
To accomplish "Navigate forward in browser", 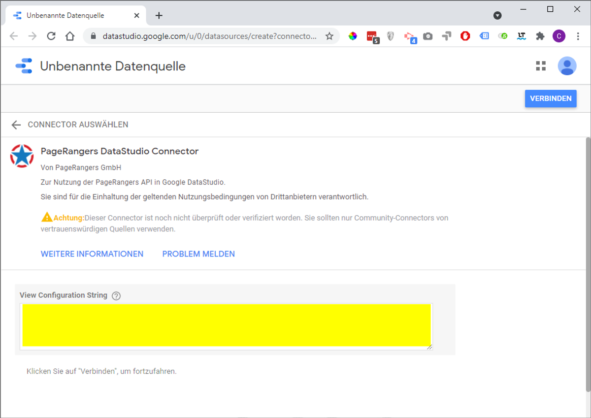I will [x=33, y=36].
